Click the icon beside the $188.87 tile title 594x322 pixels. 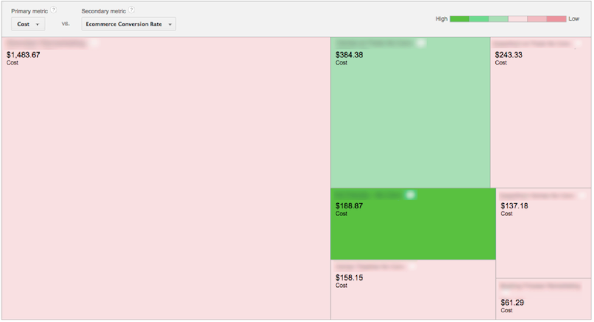411,195
